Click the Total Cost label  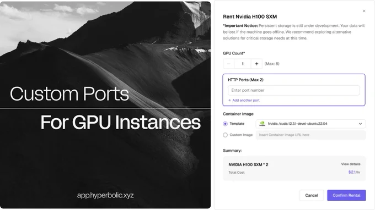pos(237,172)
